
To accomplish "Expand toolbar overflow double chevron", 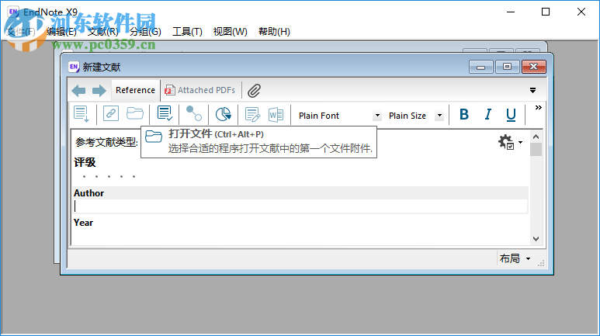I will tap(538, 108).
